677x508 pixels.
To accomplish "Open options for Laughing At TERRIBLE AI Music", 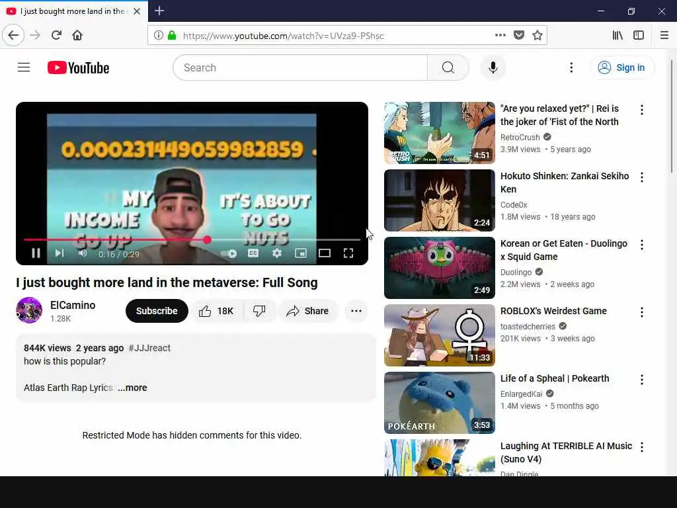I will click(x=642, y=446).
